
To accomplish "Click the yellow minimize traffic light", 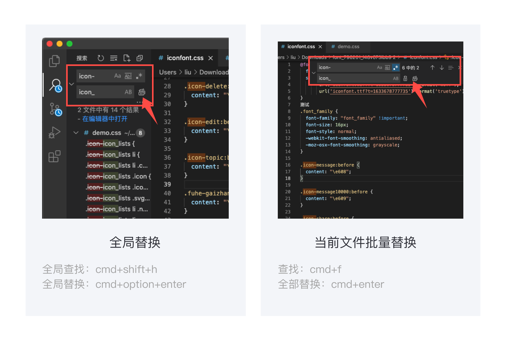I will (59, 44).
